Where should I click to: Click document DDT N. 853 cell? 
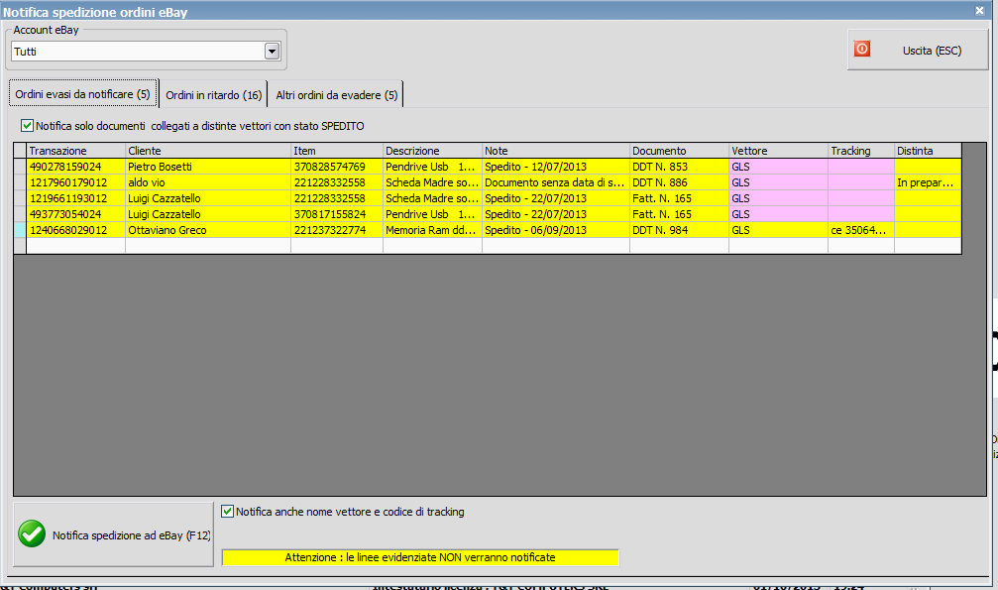click(679, 167)
